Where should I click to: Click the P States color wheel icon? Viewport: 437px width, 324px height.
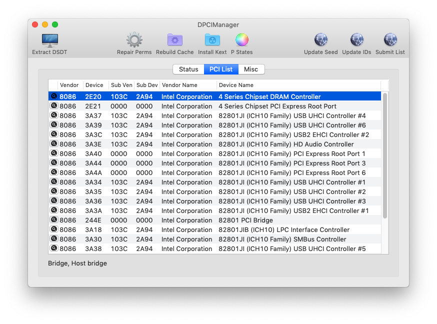241,38
